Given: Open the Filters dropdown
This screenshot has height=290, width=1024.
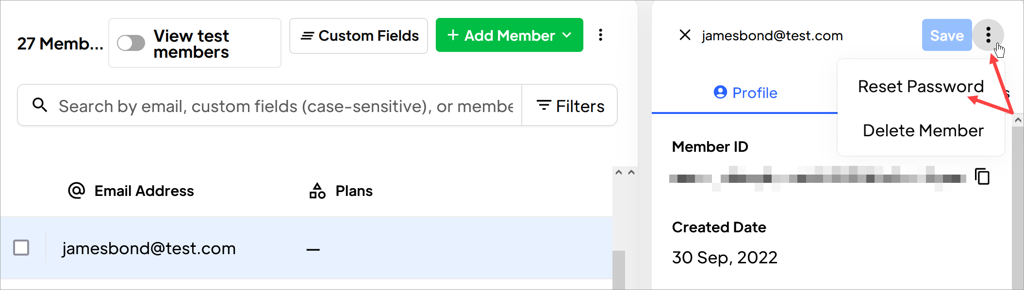Looking at the screenshot, I should (570, 105).
